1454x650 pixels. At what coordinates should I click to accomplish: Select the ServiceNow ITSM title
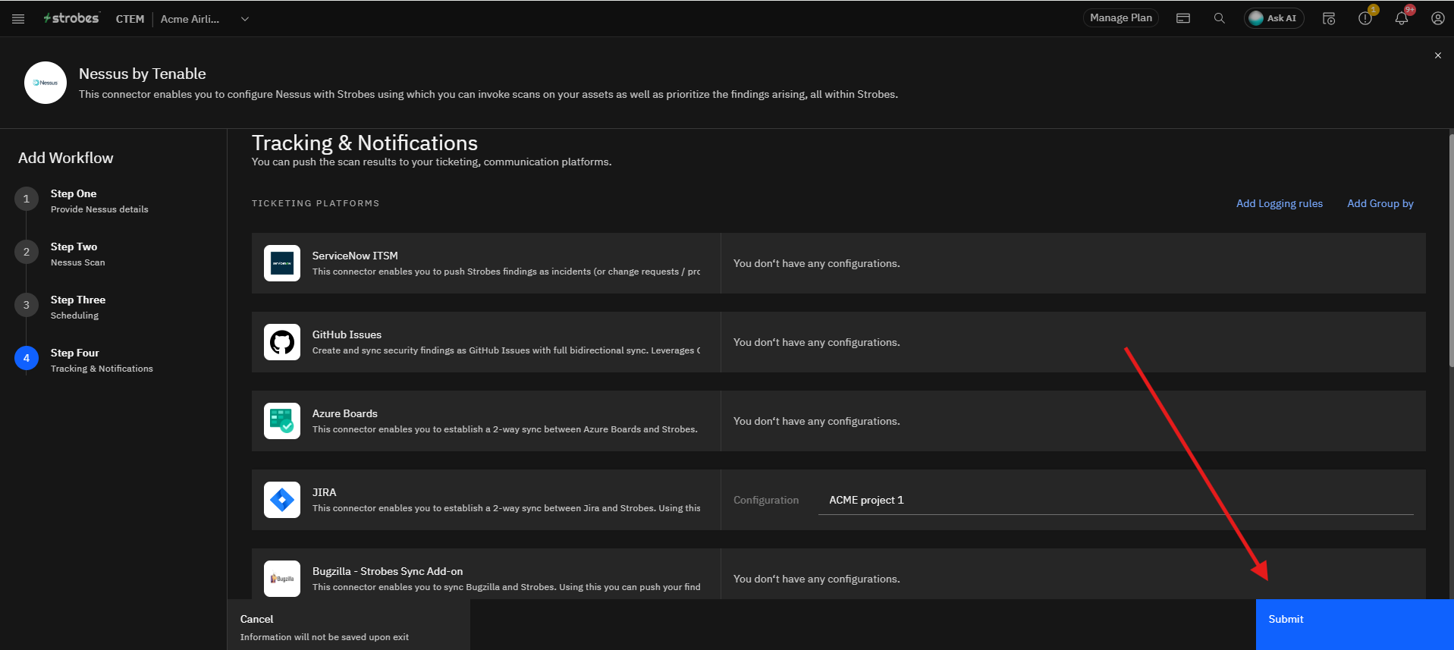point(355,256)
